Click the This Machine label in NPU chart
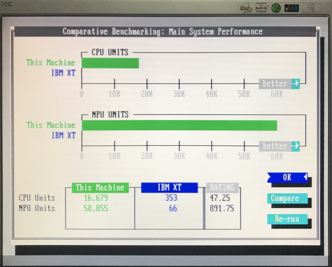Image resolution: width=332 pixels, height=267 pixels. click(x=51, y=125)
